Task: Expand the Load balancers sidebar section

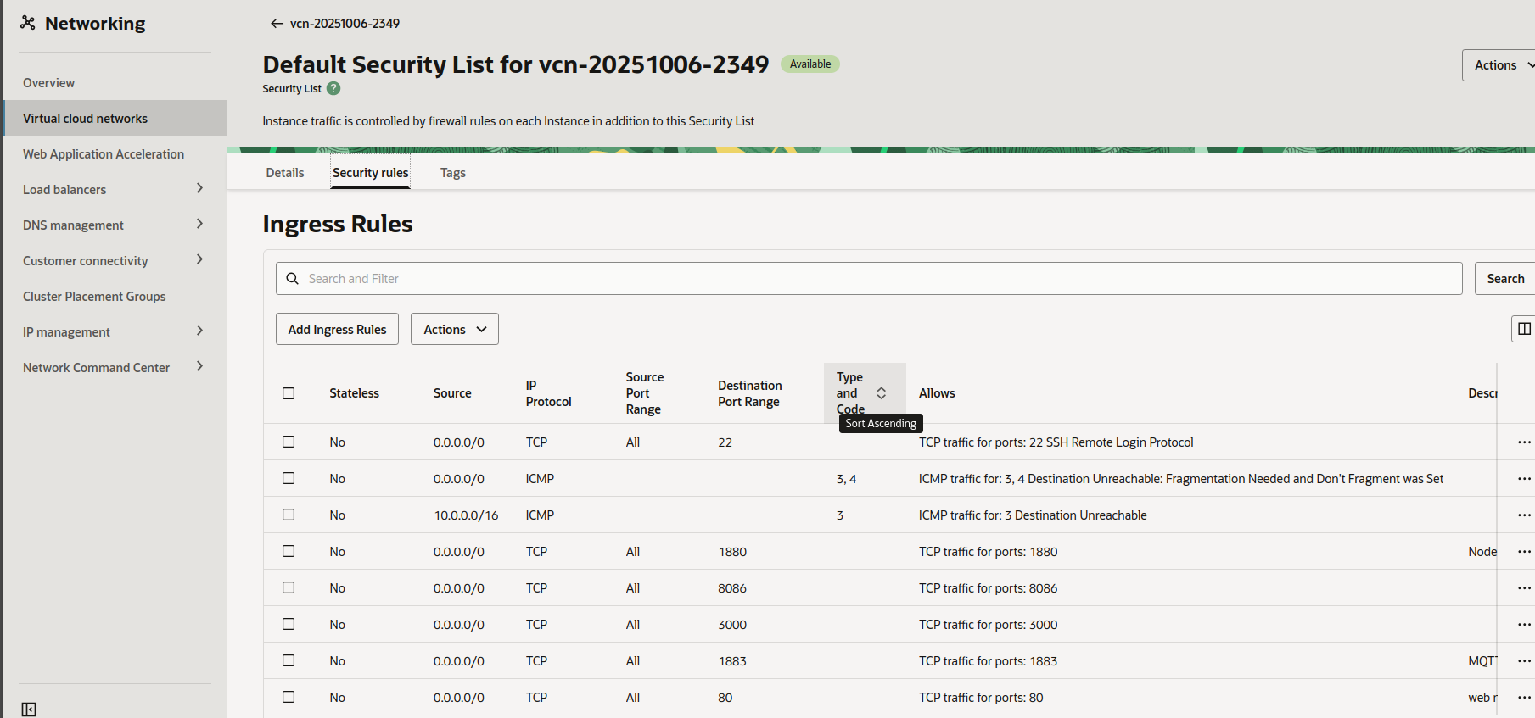Action: click(199, 189)
